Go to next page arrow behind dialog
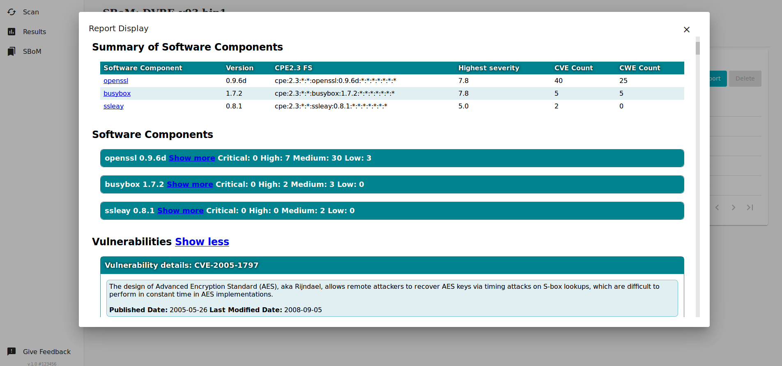 point(734,207)
